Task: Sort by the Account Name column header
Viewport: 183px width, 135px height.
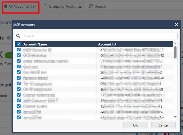Action: (35, 44)
